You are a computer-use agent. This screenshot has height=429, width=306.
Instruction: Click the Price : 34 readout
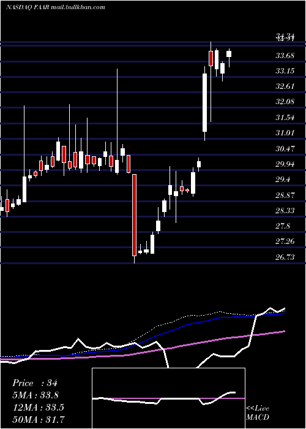click(35, 383)
